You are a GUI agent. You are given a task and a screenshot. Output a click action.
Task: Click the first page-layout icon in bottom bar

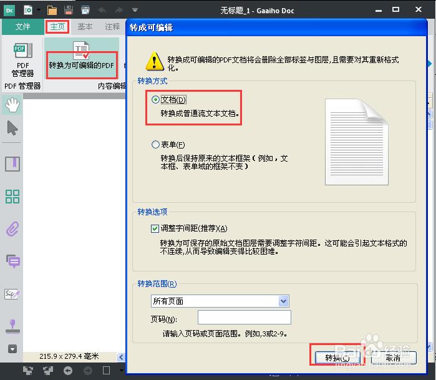[x=28, y=371]
